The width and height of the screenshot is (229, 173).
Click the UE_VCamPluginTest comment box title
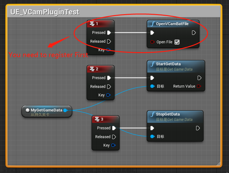45,12
